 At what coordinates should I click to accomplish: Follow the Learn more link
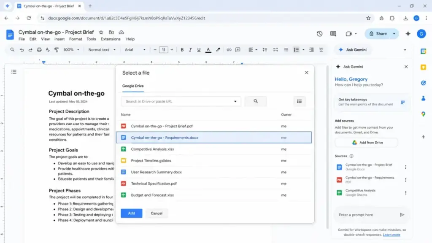(391, 235)
